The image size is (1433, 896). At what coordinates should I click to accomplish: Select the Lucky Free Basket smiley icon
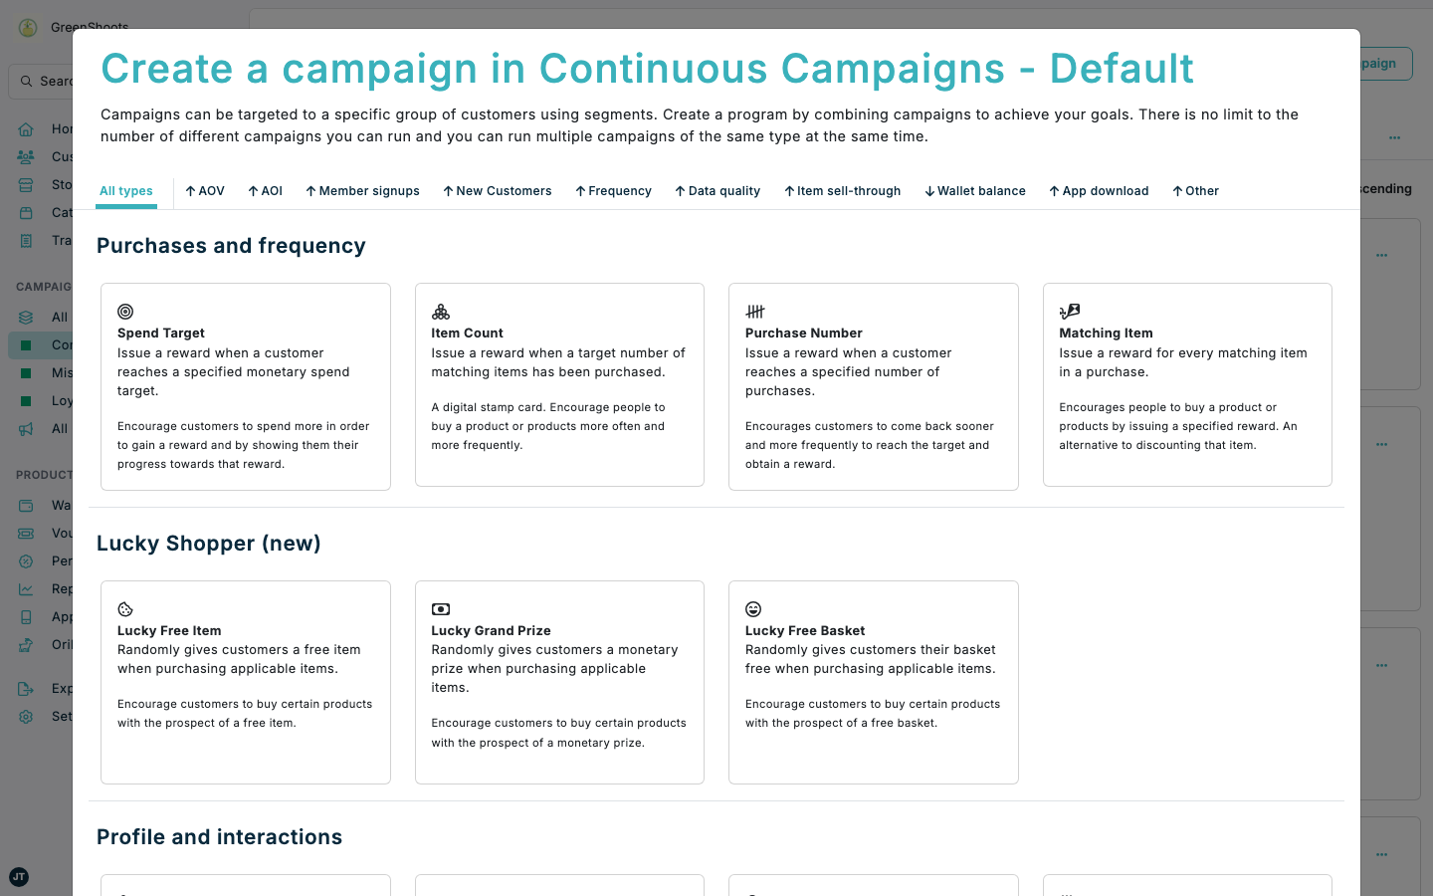(x=754, y=608)
